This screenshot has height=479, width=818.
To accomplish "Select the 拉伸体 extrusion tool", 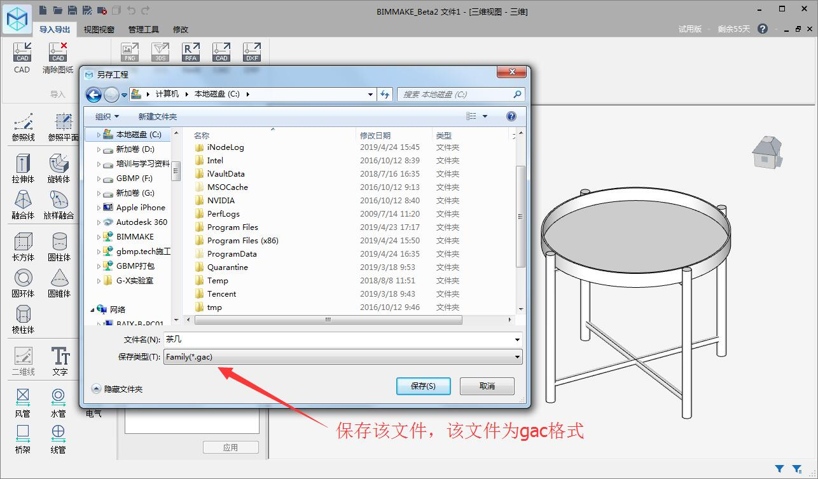I will (23, 168).
